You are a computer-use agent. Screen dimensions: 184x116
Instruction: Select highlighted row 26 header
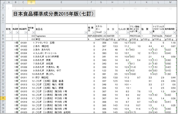pyautogui.click(x=3, y=98)
